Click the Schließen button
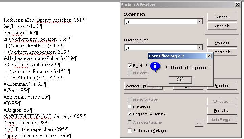Image resolution: width=244 pixels, height=139 pixels. tap(225, 86)
